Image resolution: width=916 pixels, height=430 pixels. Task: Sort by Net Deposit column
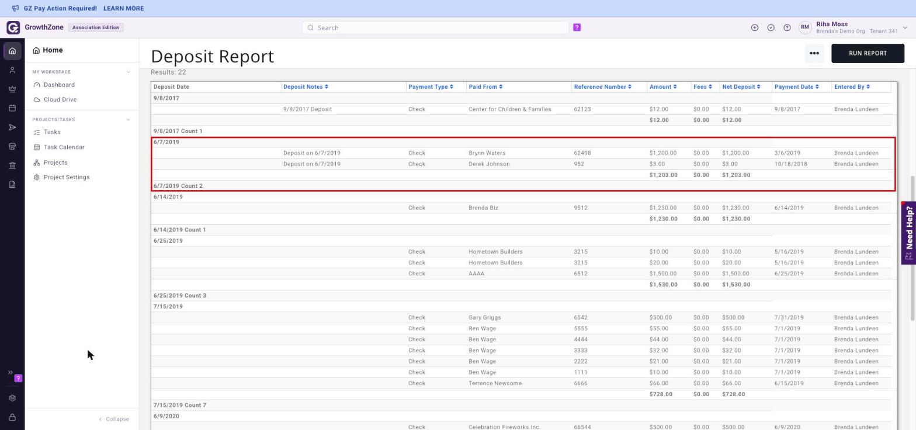tap(741, 87)
